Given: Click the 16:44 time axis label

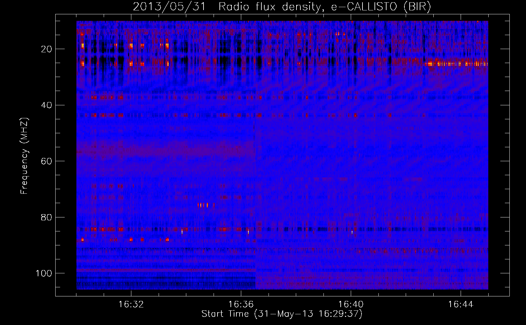Looking at the screenshot, I should 461,305.
